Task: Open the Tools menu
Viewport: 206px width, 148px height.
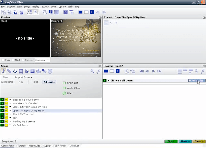Action: tap(54, 7)
